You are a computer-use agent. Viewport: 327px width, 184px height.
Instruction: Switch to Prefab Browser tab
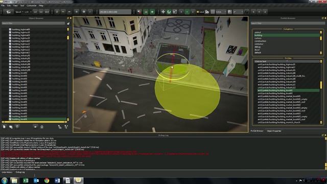(x=257, y=131)
